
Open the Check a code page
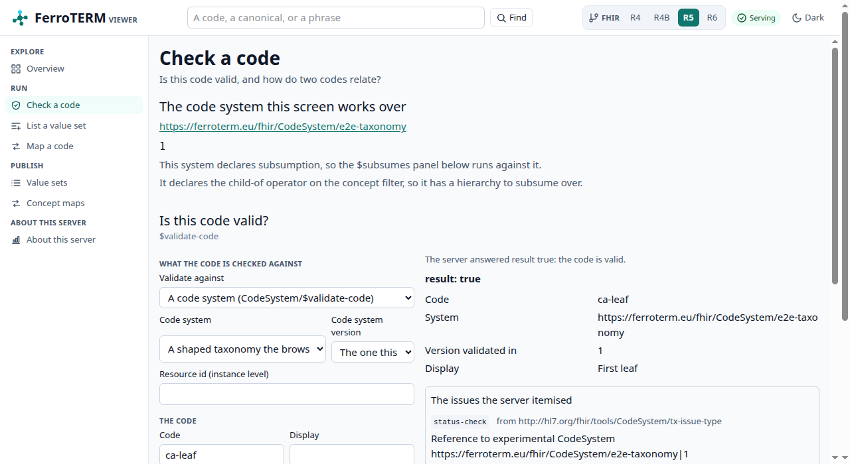[74, 105]
